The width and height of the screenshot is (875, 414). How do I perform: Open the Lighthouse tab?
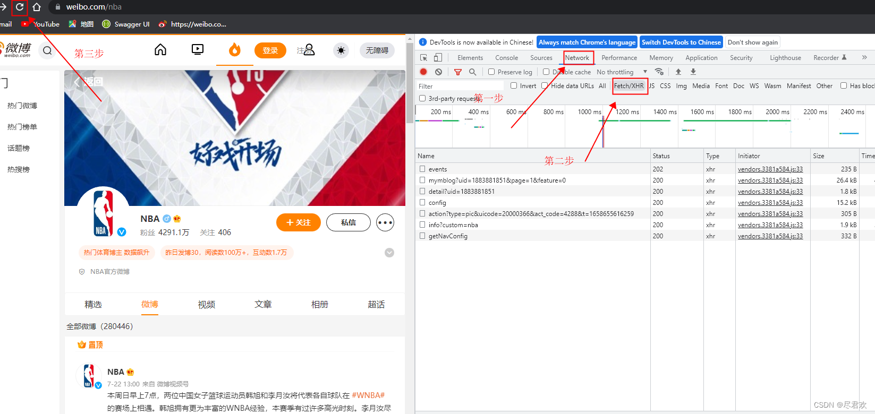(785, 57)
